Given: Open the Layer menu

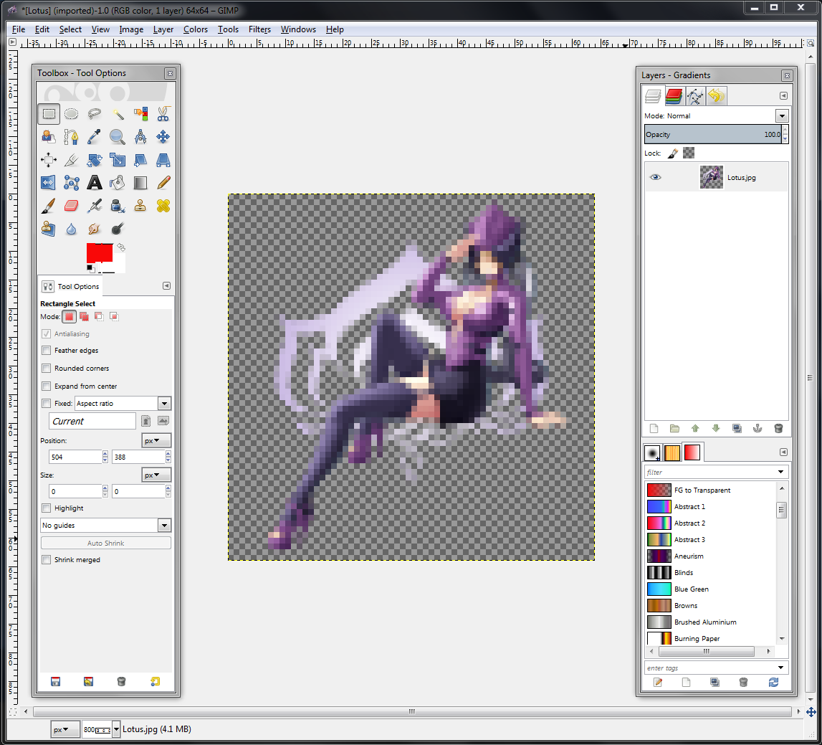Looking at the screenshot, I should [163, 29].
